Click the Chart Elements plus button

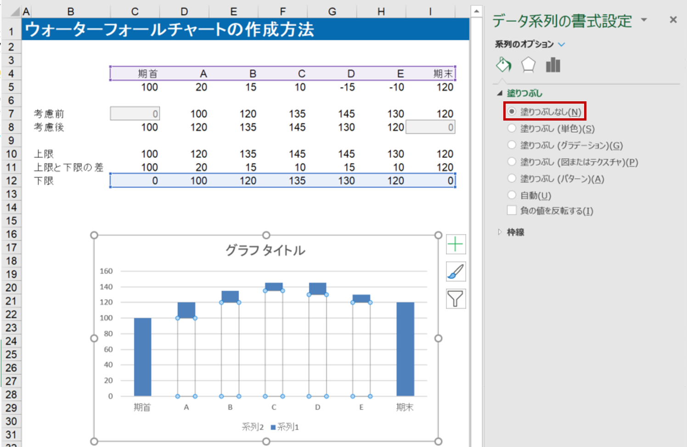coord(456,244)
